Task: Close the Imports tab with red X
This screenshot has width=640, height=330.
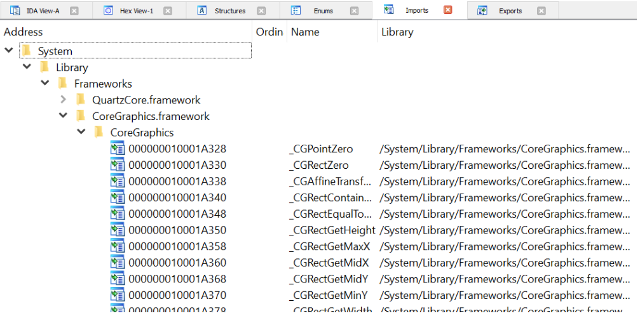Action: click(x=448, y=10)
